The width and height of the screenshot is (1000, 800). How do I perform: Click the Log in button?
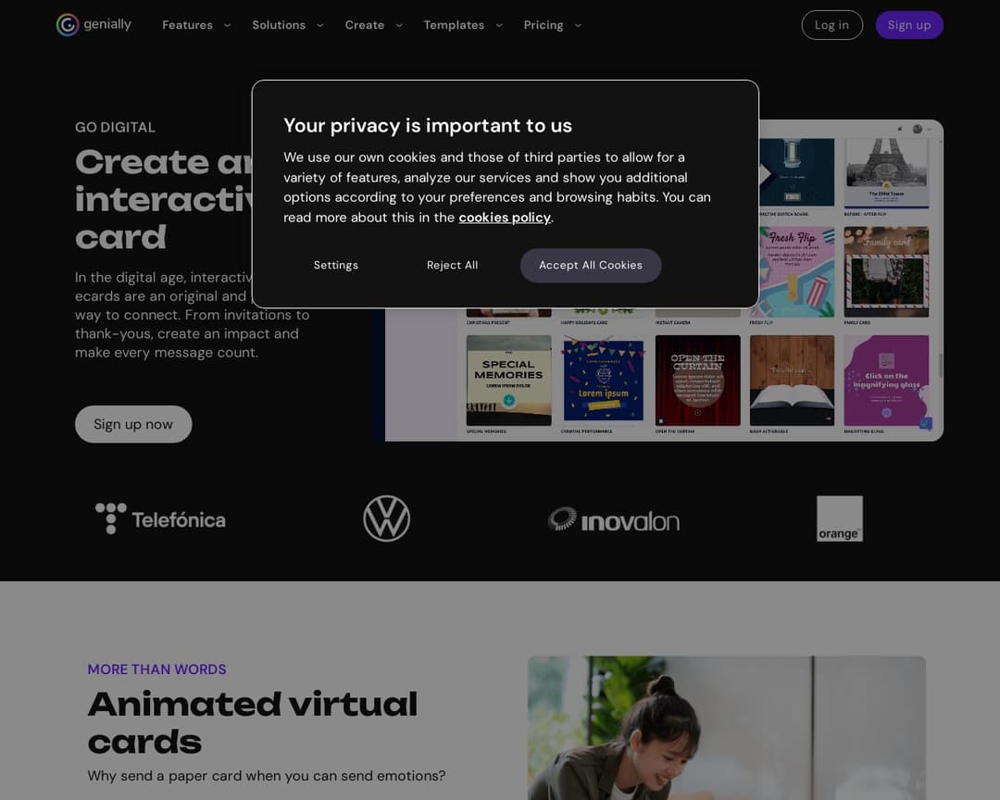click(831, 25)
